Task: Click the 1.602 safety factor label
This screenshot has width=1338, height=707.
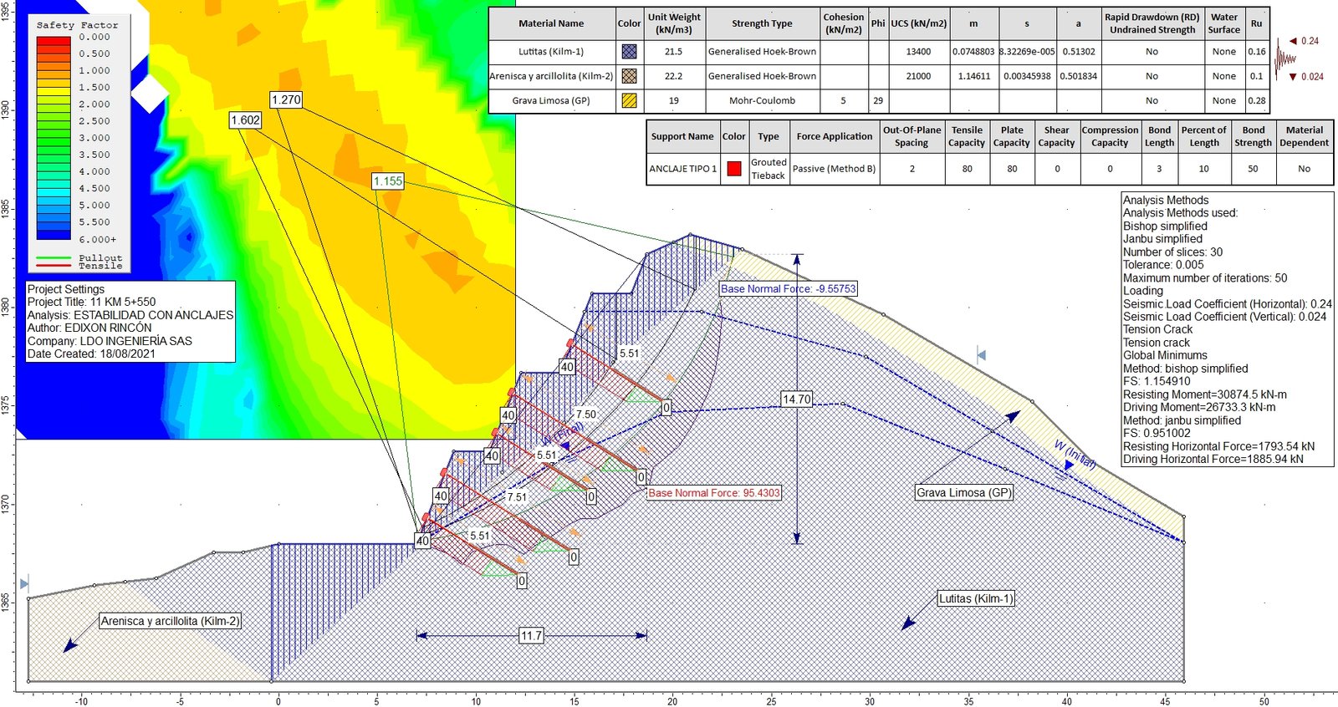Action: pyautogui.click(x=245, y=120)
